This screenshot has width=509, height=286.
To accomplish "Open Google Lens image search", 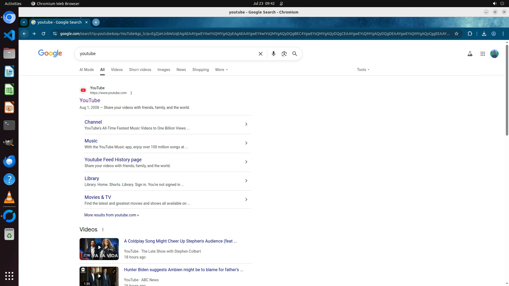I will pyautogui.click(x=284, y=54).
